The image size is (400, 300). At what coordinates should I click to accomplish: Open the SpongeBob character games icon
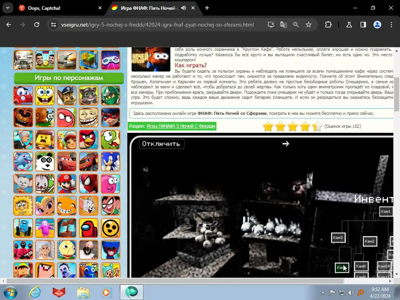tap(45, 95)
